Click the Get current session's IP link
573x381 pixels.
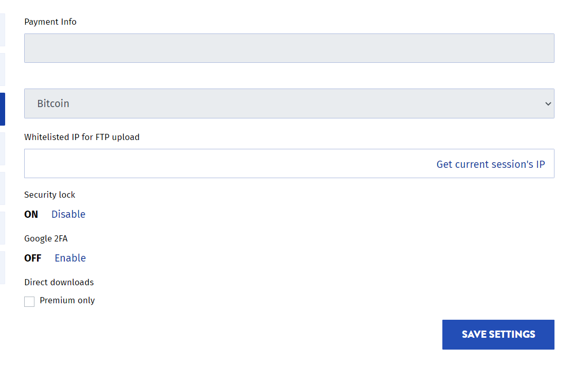coord(490,165)
